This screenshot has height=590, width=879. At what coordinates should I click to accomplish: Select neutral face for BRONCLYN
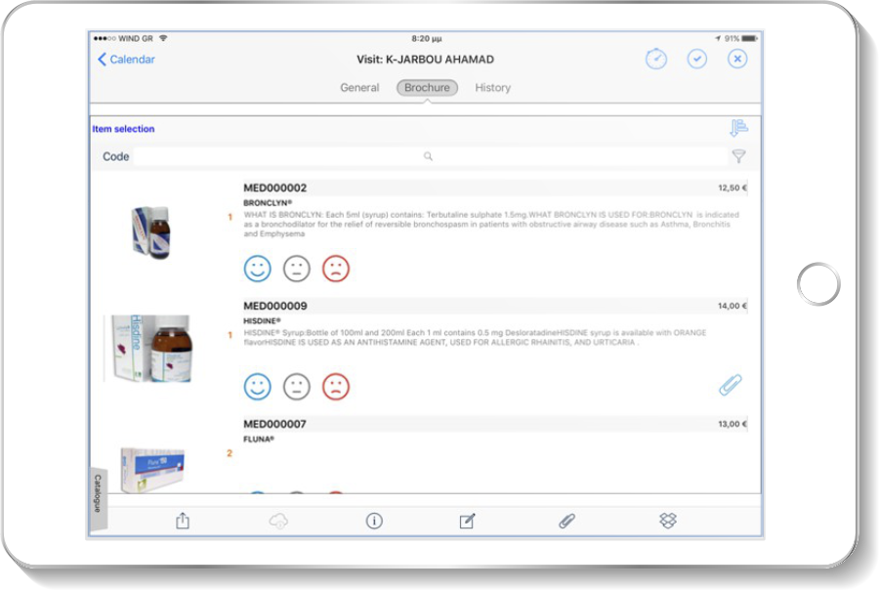[x=297, y=269]
